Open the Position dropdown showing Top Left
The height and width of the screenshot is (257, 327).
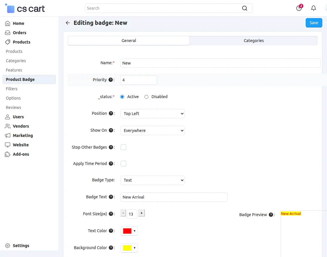[153, 114]
